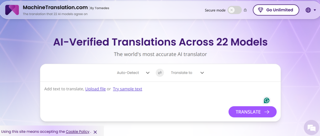Open the Cookie Policy link
Screen dimensions: 320x136
(77, 132)
